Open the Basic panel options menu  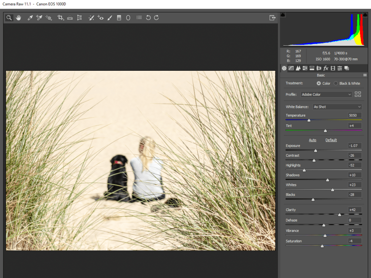click(365, 75)
